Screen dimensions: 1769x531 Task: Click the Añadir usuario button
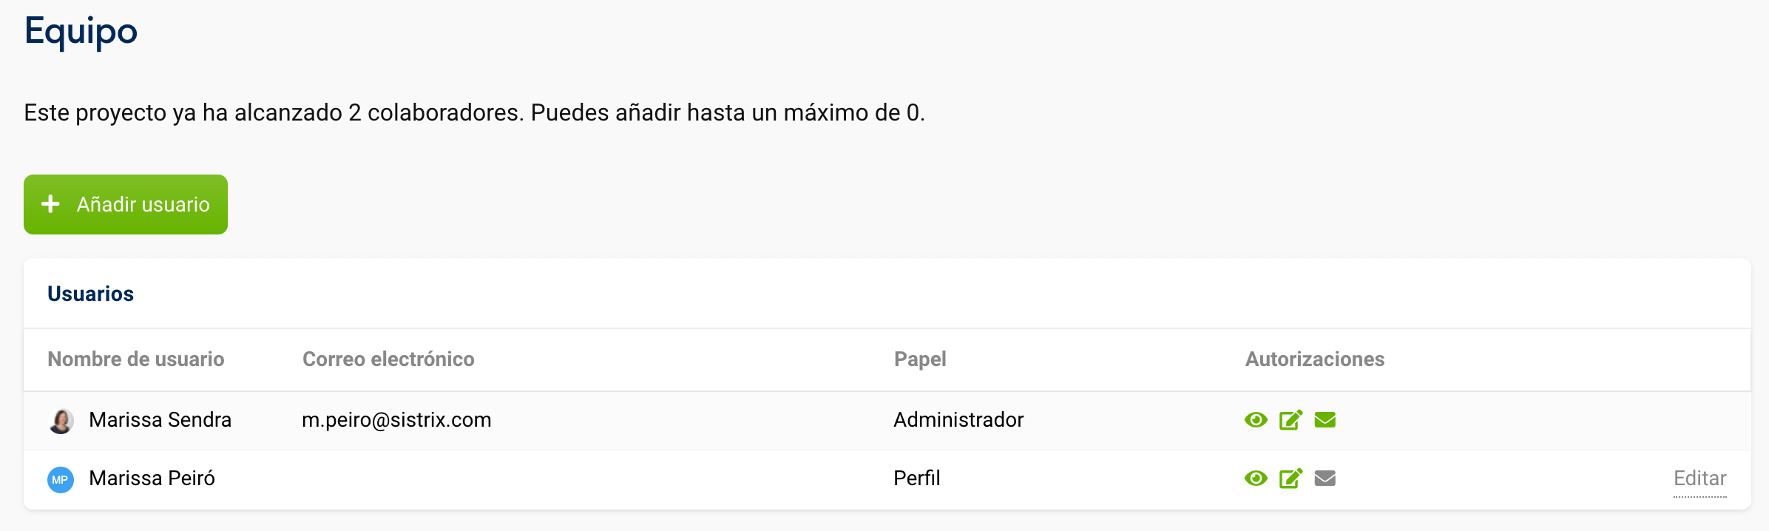(x=126, y=205)
